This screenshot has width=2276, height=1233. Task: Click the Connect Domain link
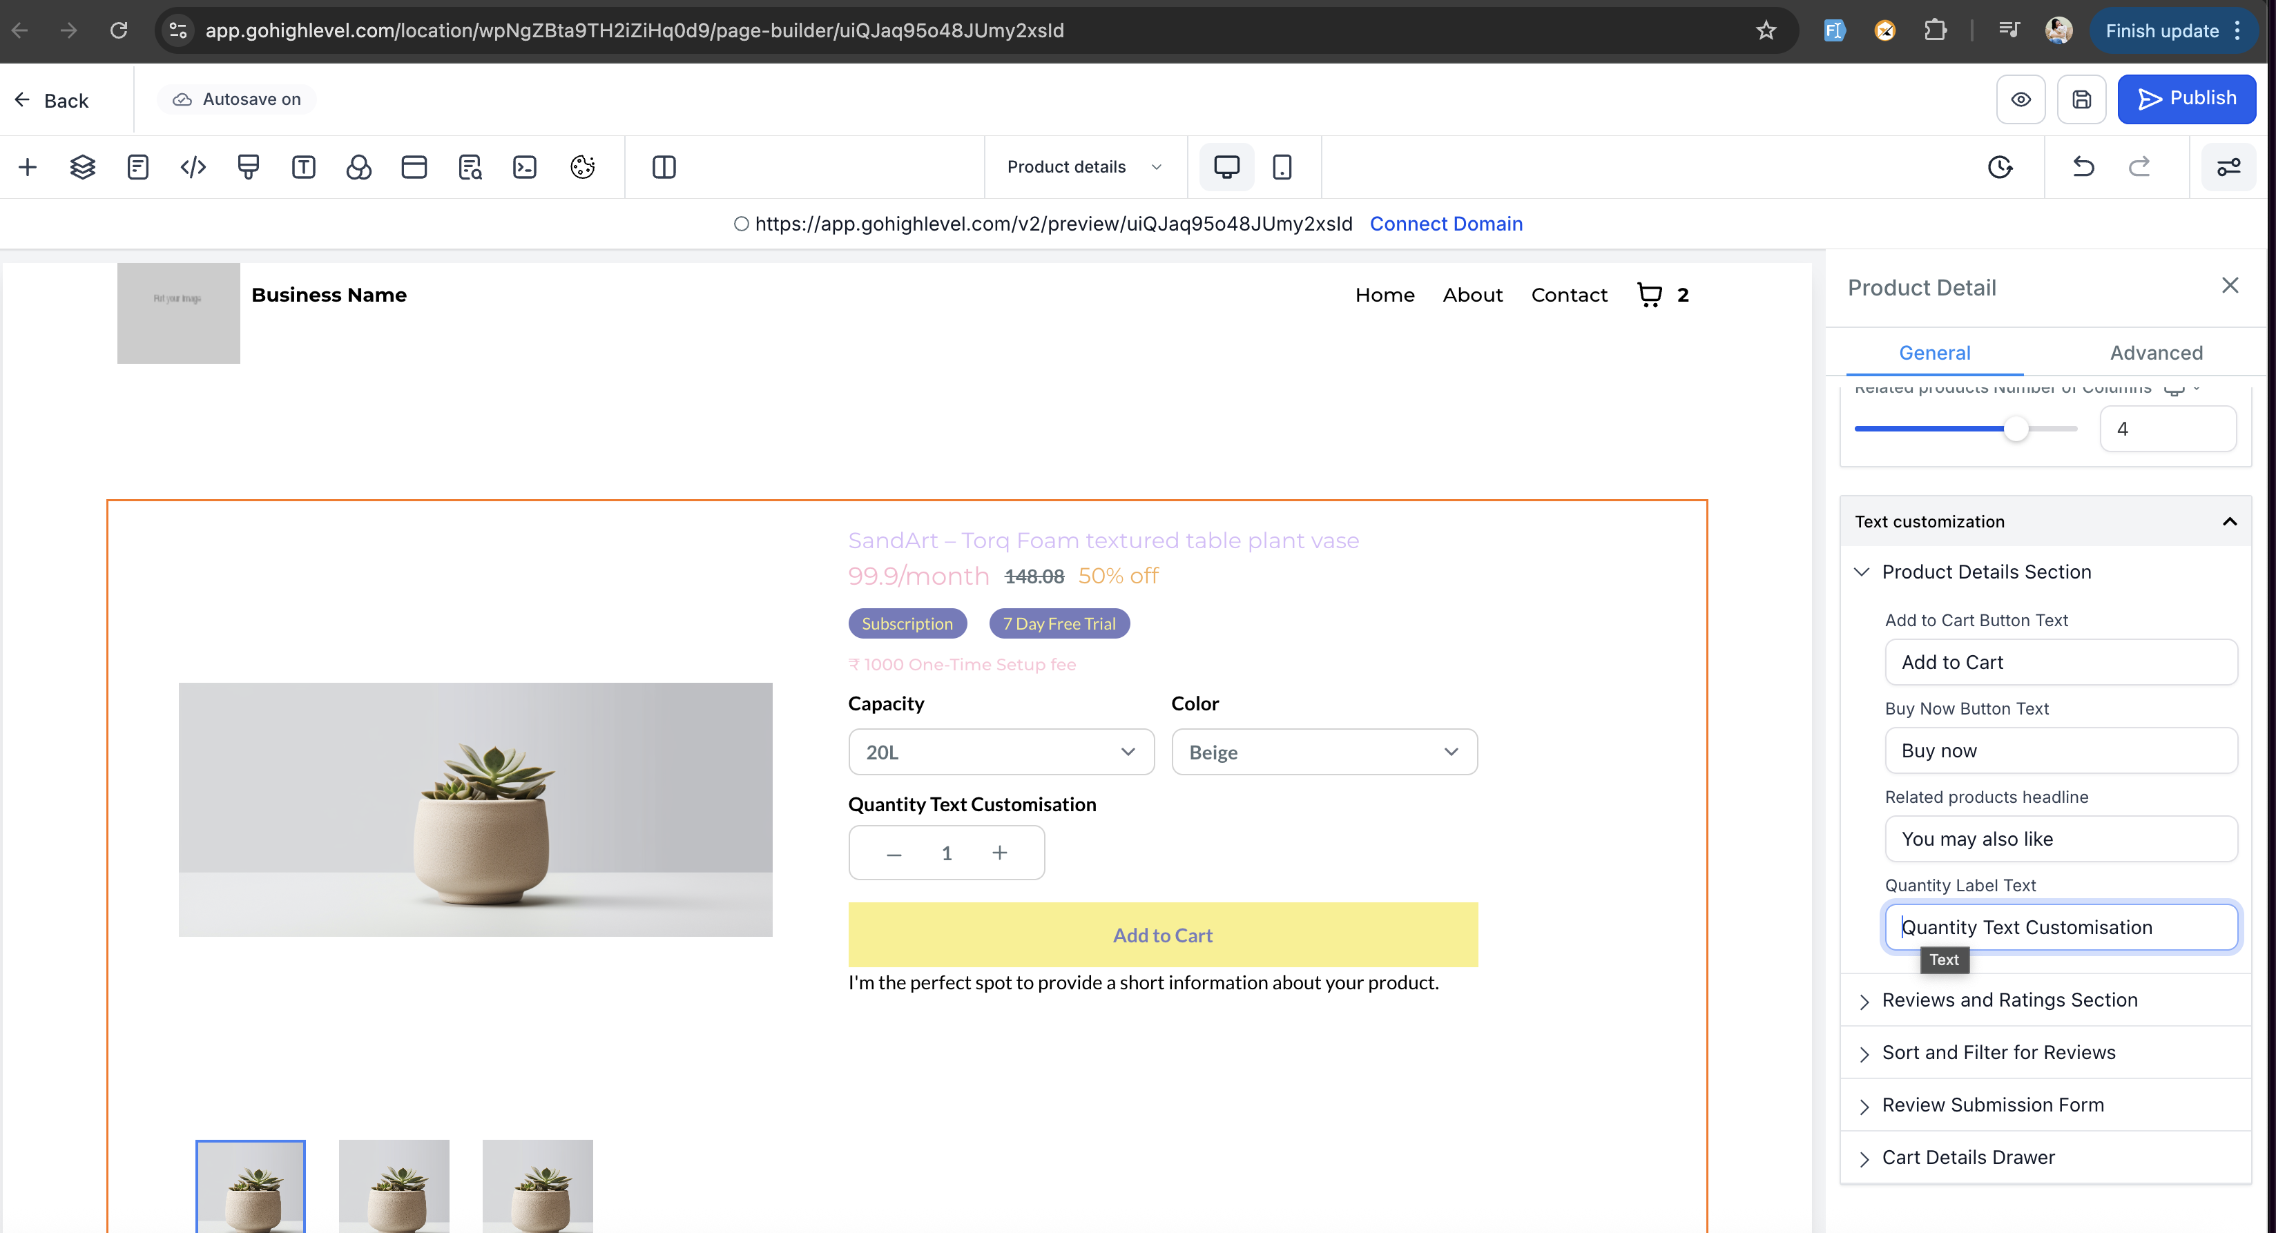[x=1445, y=224]
